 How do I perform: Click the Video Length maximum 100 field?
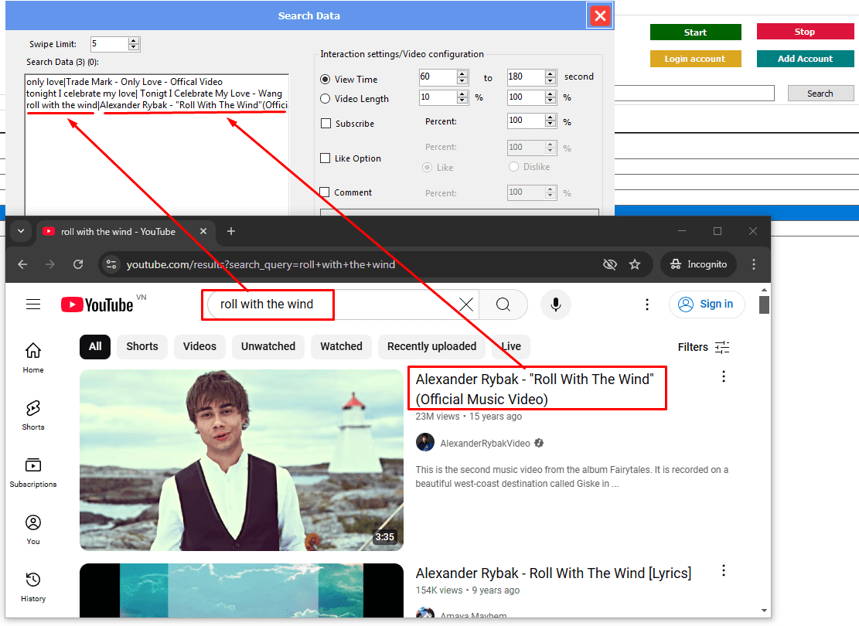(526, 98)
